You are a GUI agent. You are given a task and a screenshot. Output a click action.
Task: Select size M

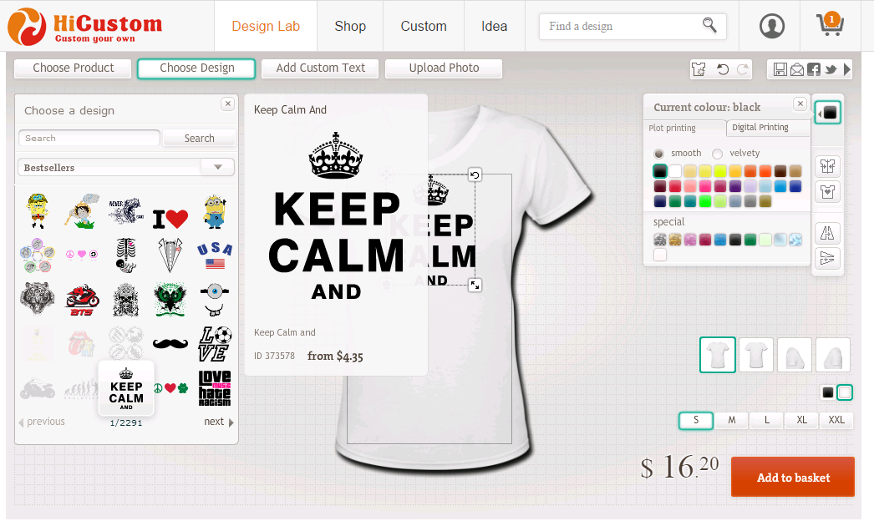pos(731,420)
